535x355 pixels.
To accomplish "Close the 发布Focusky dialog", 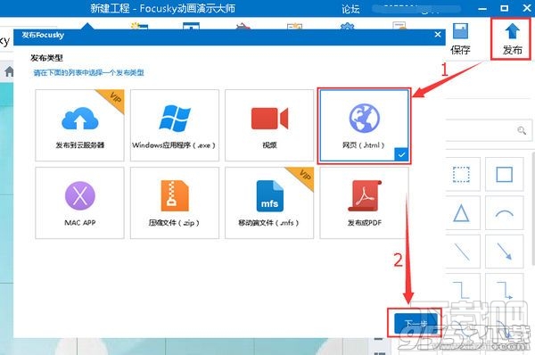I will tap(438, 35).
